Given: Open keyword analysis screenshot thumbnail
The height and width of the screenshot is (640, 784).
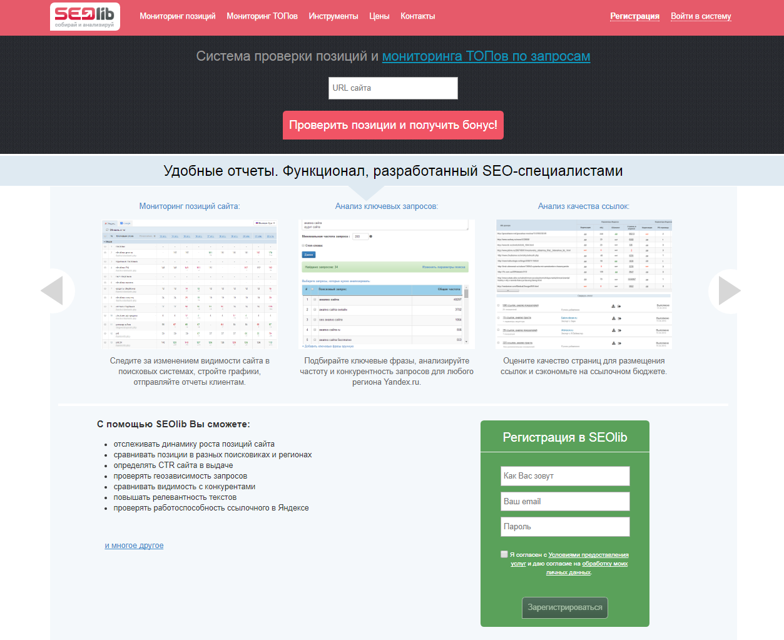Looking at the screenshot, I should point(387,283).
